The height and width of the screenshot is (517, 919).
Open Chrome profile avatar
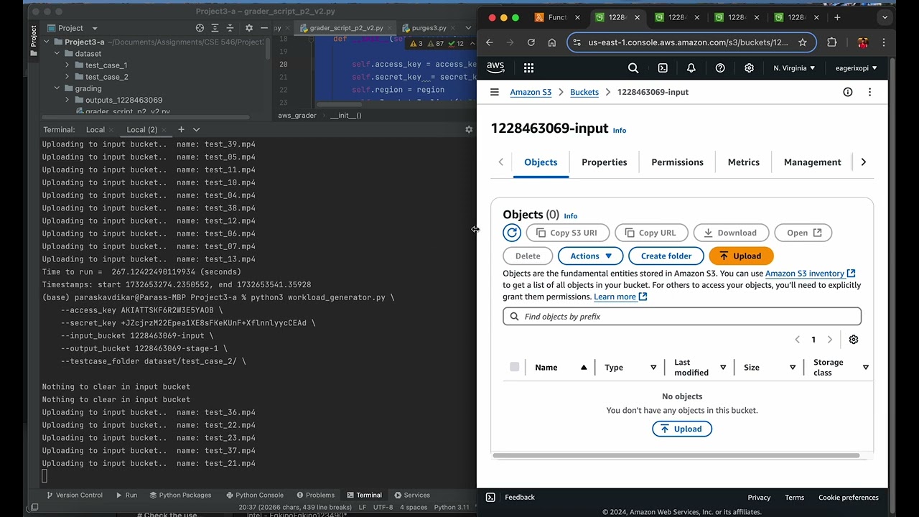pos(863,42)
